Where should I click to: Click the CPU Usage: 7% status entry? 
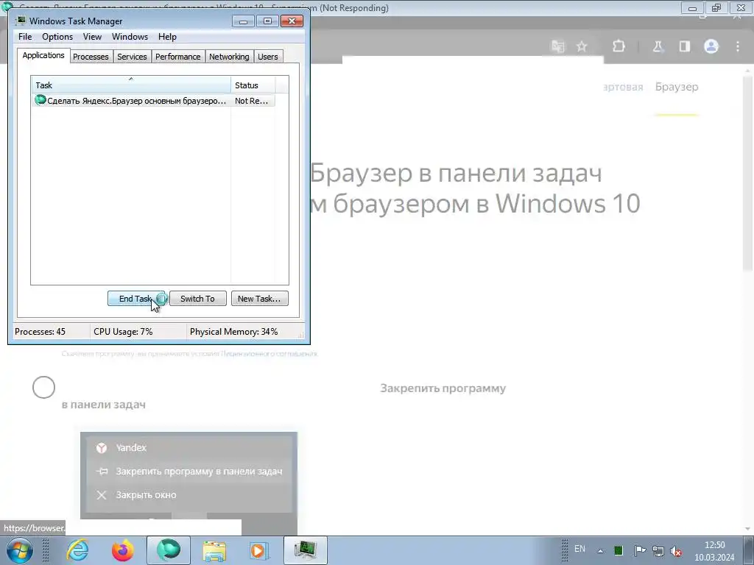123,332
